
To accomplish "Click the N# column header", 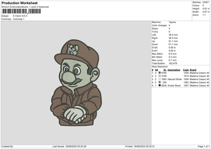I will pos(156,70).
